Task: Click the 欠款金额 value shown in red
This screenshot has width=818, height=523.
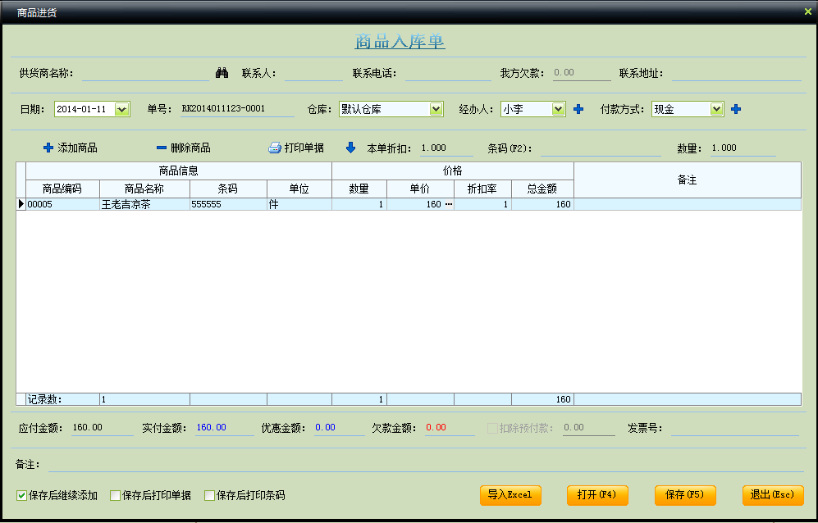Action: 449,428
